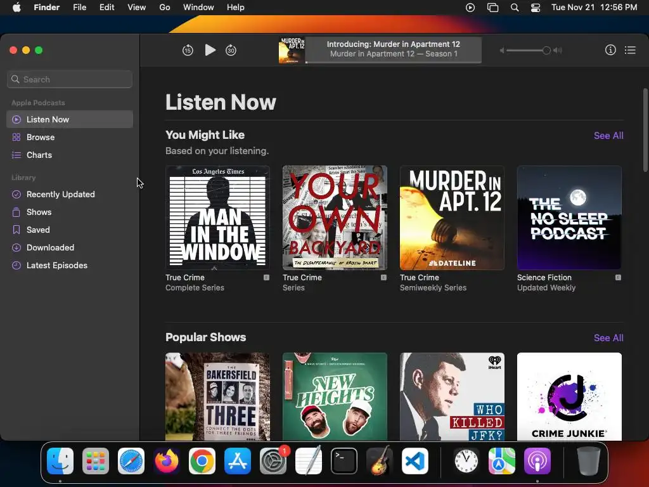This screenshot has width=649, height=487.
Task: Open Stage Manager menu bar icon
Action: (x=492, y=8)
